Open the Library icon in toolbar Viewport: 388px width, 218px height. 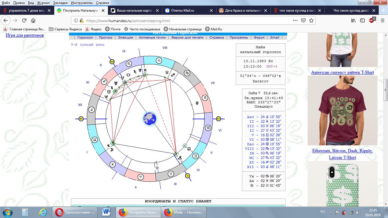(x=353, y=20)
